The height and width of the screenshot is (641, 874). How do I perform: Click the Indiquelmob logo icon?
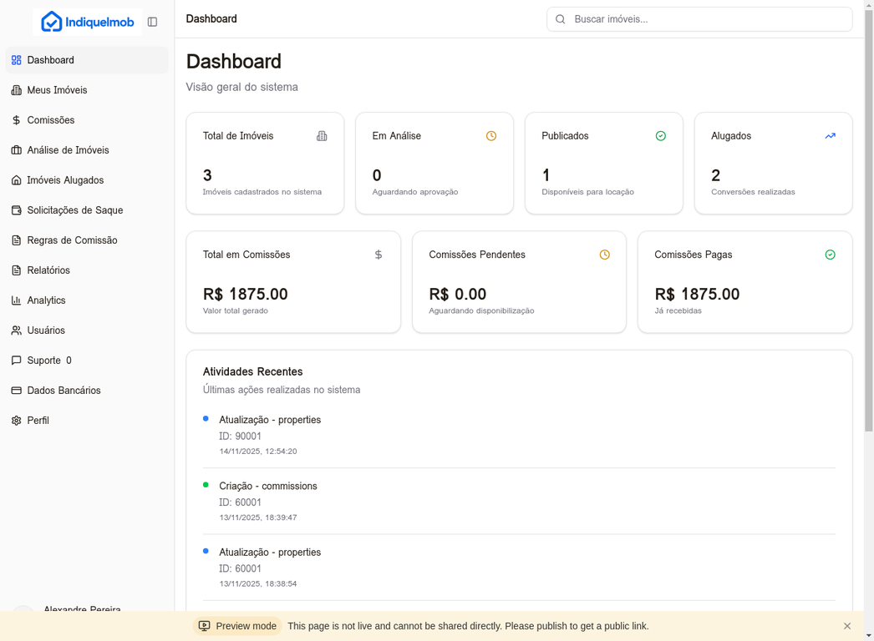49,22
